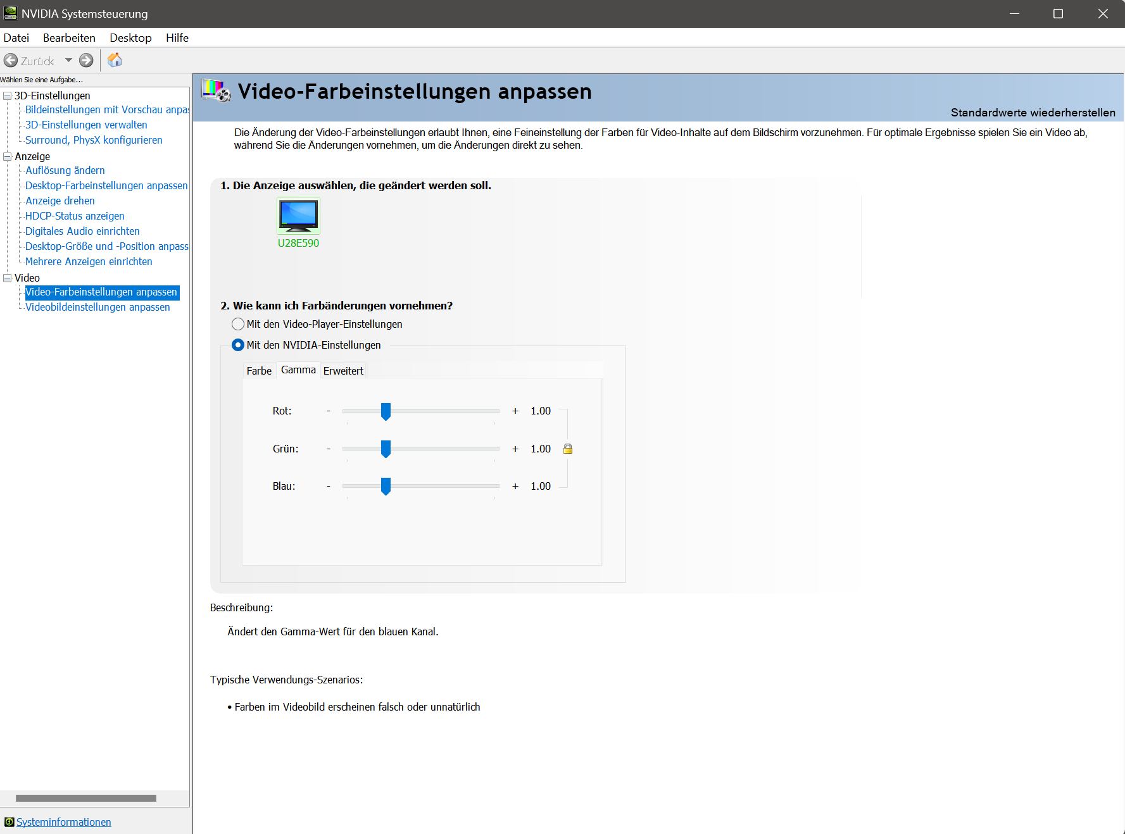Image resolution: width=1125 pixels, height=834 pixels.
Task: Click the Zurück label text
Action: [37, 61]
